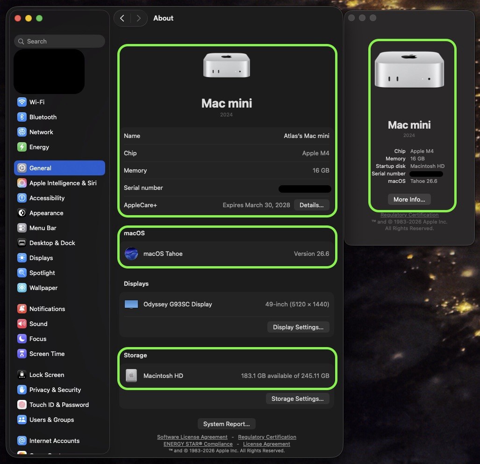This screenshot has height=464, width=480.
Task: Open Storage Settings… button
Action: pyautogui.click(x=298, y=399)
